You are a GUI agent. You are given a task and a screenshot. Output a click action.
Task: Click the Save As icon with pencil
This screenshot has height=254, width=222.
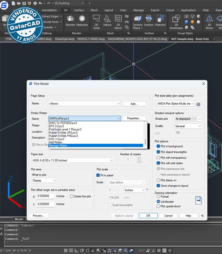pos(29,3)
